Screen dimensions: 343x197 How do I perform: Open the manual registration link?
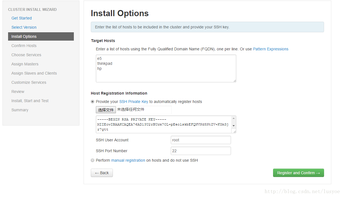coord(128,160)
